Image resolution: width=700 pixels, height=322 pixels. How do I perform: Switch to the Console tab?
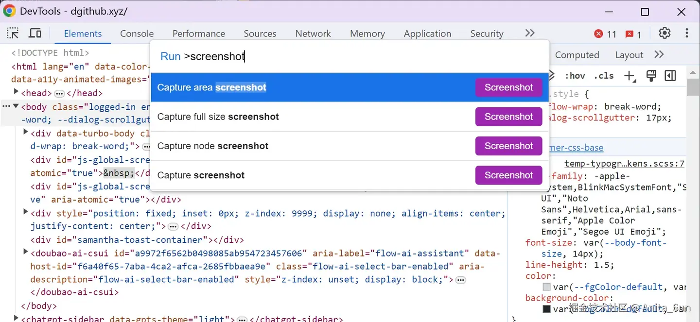pyautogui.click(x=137, y=34)
